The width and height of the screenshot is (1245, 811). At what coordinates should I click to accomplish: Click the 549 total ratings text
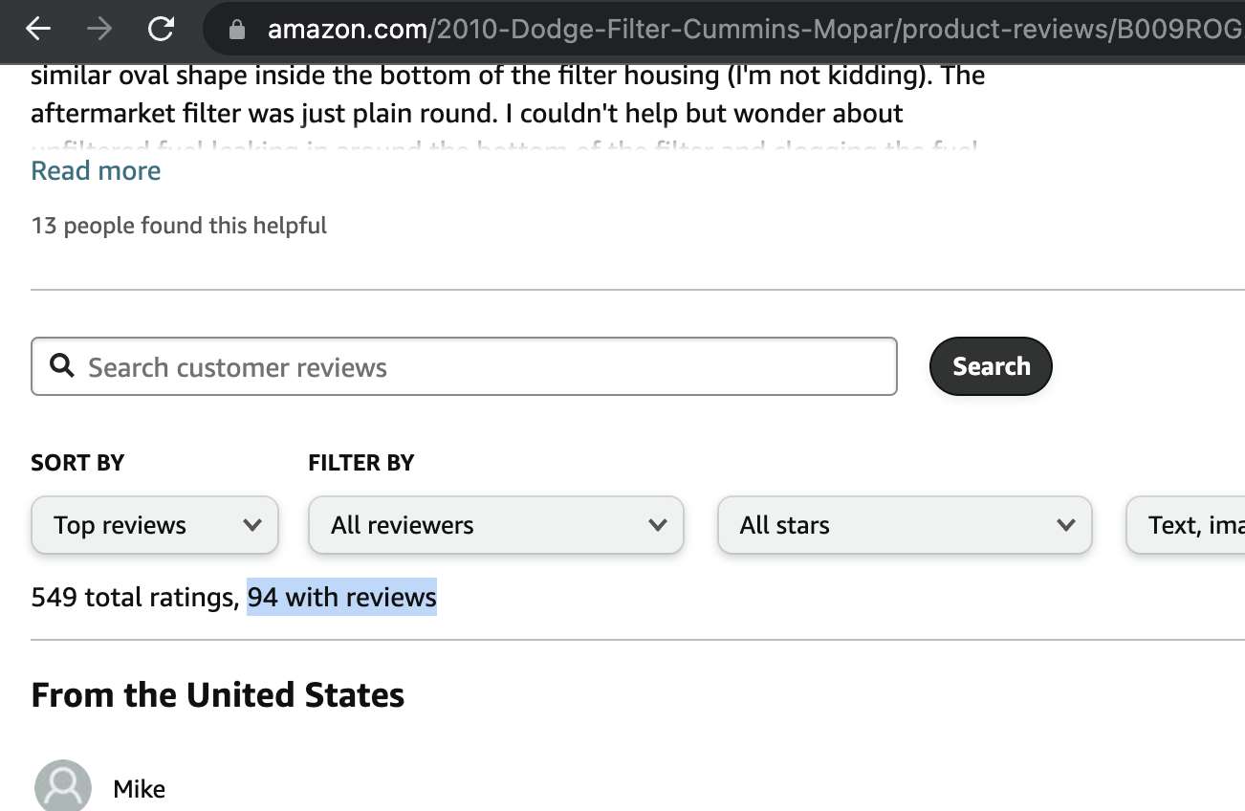[134, 598]
